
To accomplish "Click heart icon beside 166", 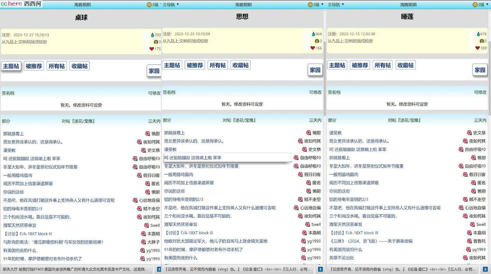I will (313, 48).
